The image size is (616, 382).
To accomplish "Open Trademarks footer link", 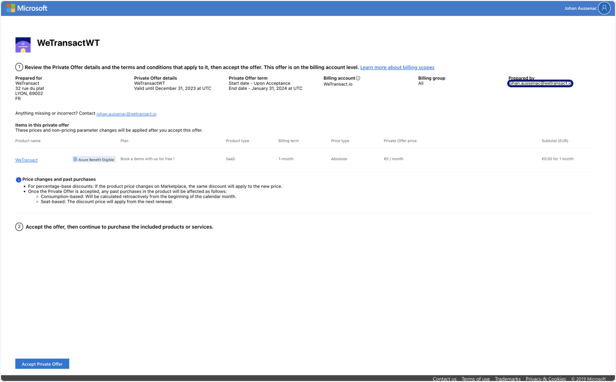I will coord(508,379).
